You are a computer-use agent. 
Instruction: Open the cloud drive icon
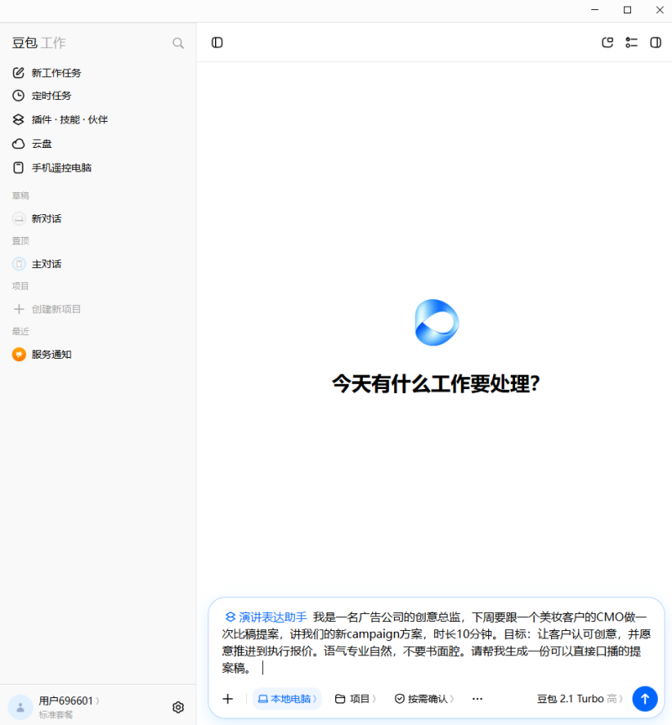(x=18, y=144)
